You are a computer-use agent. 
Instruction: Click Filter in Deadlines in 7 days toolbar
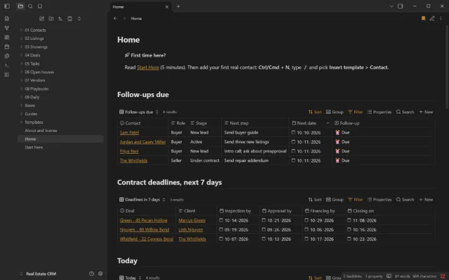pos(355,200)
